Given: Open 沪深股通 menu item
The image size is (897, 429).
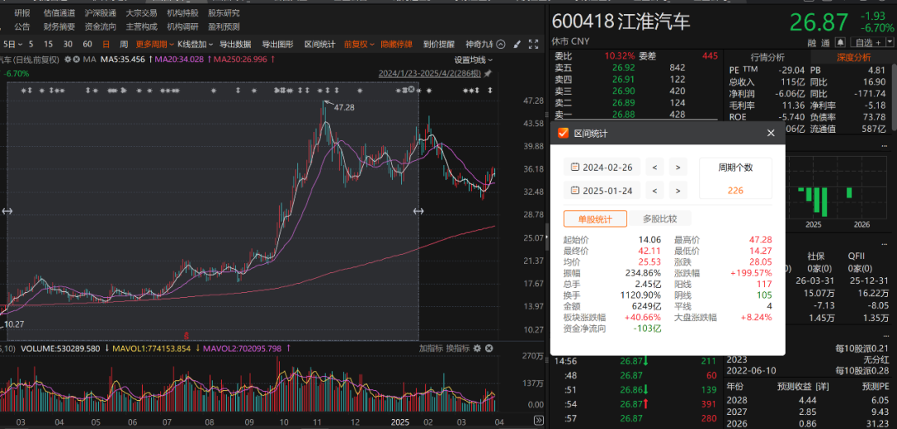Looking at the screenshot, I should click(100, 13).
